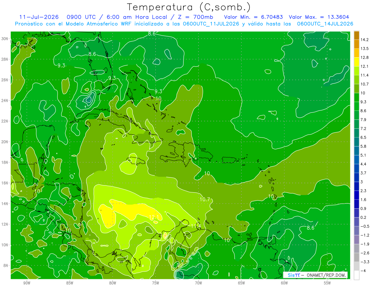Click the "6.5" legend scale label
Screen dimensions: 371x287
coord(364,137)
